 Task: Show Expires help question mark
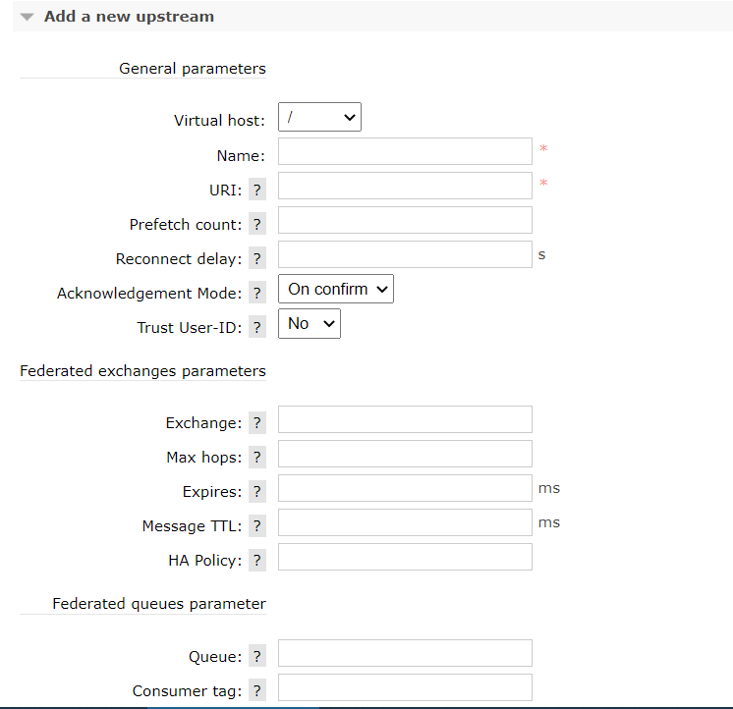coord(257,492)
